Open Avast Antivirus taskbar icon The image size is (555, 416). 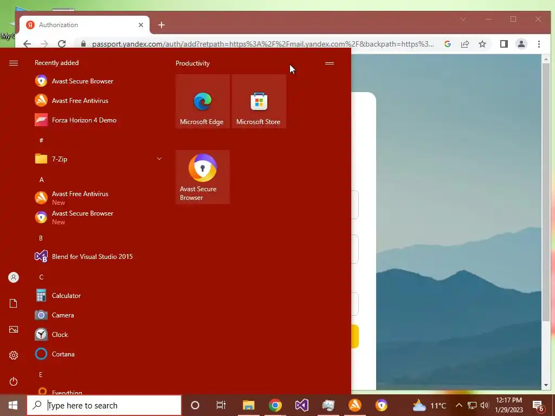[x=355, y=405]
